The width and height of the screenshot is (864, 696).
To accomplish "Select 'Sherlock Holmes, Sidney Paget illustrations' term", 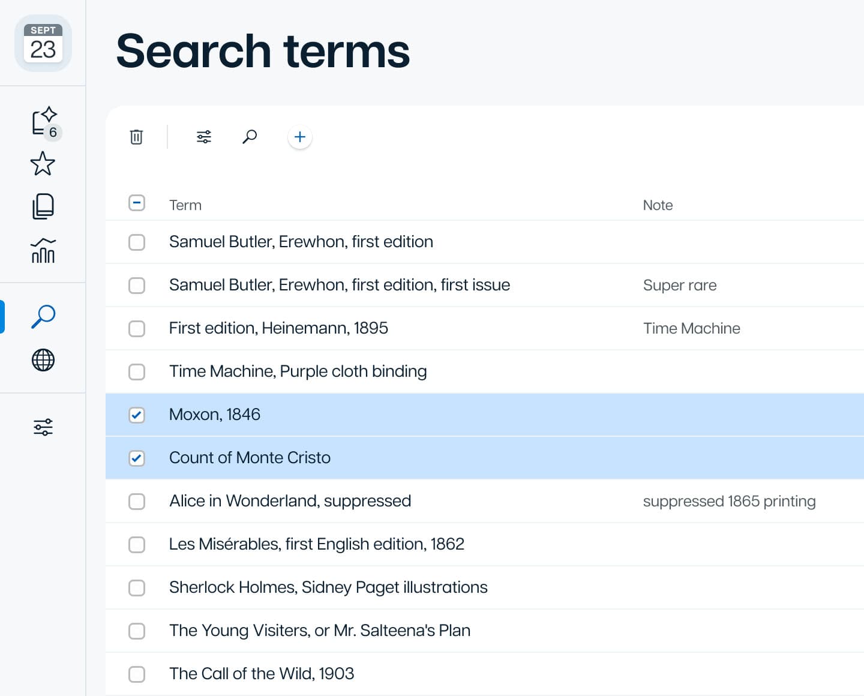I will [x=328, y=587].
